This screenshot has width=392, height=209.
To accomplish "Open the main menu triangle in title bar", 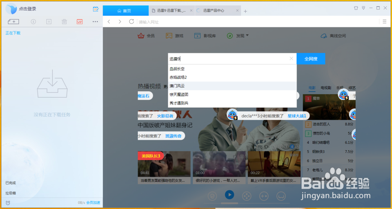I will pyautogui.click(x=363, y=8).
